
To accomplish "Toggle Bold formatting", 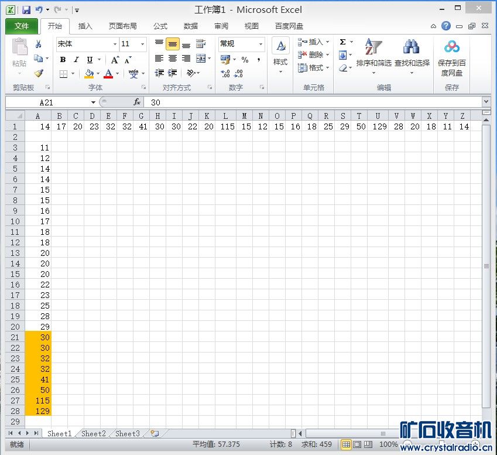I will (x=63, y=59).
